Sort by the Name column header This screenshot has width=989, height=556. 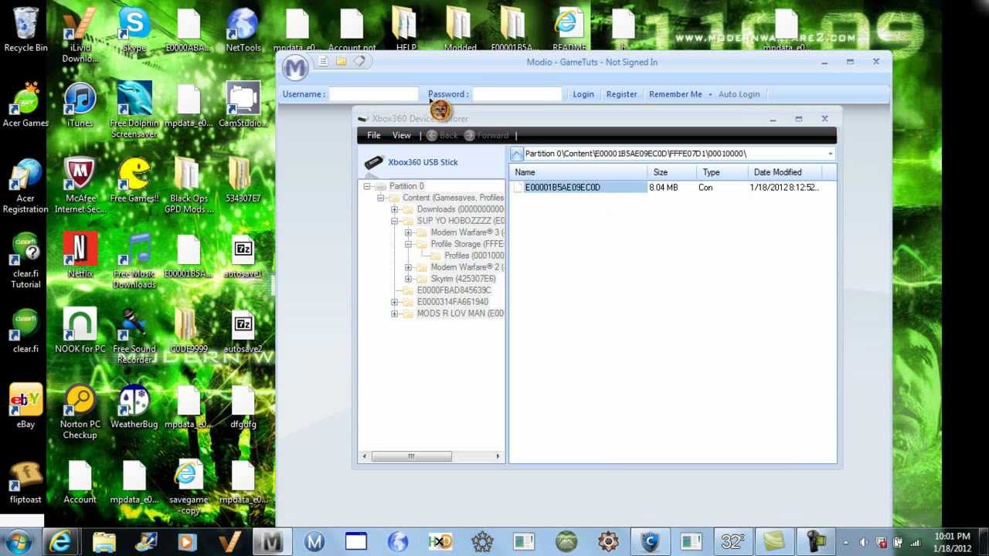[x=579, y=172]
